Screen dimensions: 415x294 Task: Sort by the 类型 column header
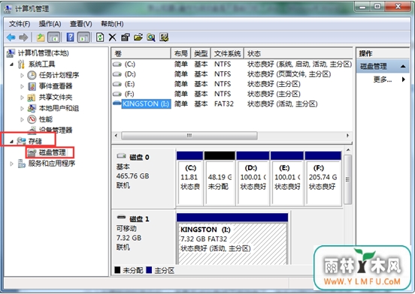(201, 53)
